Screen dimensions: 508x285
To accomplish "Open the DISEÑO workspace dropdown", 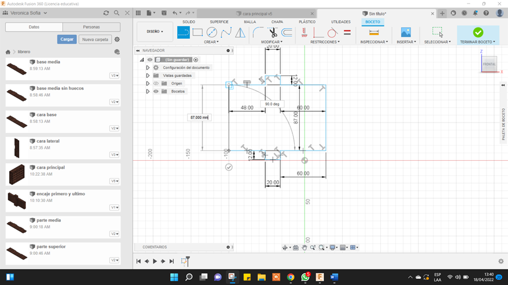I will [x=155, y=32].
